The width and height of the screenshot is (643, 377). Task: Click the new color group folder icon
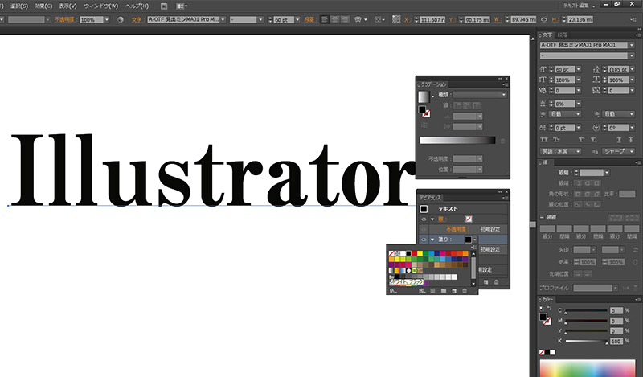[x=444, y=291]
